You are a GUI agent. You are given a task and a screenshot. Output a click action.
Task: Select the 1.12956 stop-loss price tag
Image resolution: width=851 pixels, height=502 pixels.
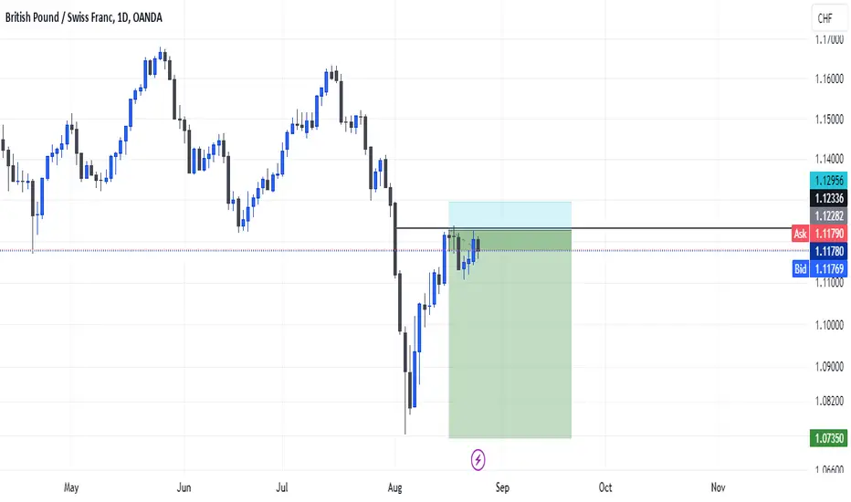tap(829, 180)
